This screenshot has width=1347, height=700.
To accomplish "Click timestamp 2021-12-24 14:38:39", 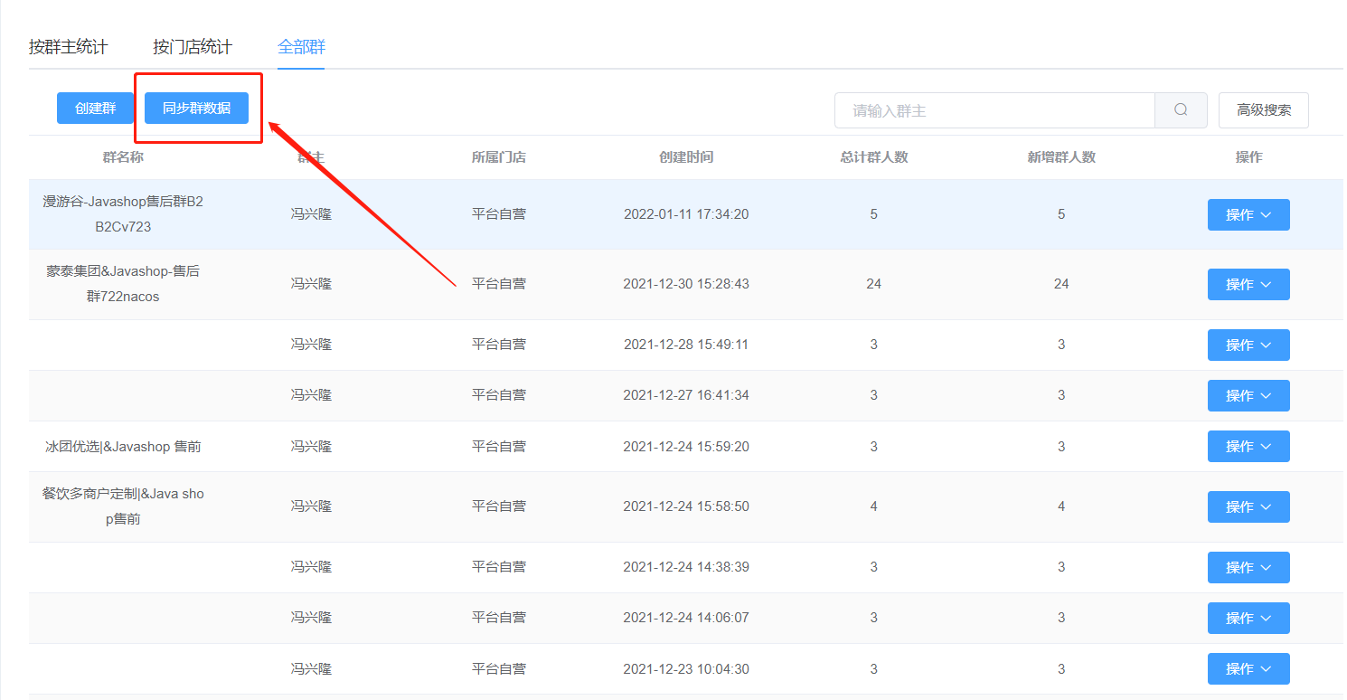I will (x=686, y=566).
